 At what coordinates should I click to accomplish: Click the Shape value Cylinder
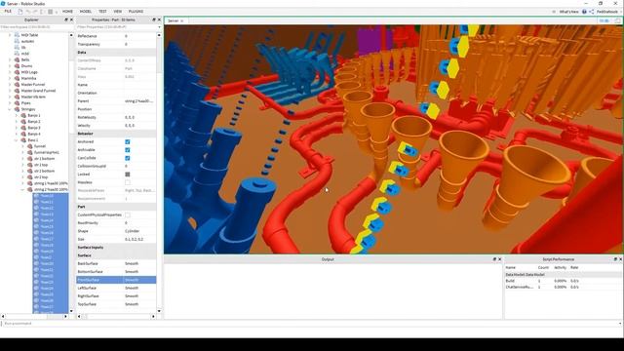pyautogui.click(x=133, y=231)
